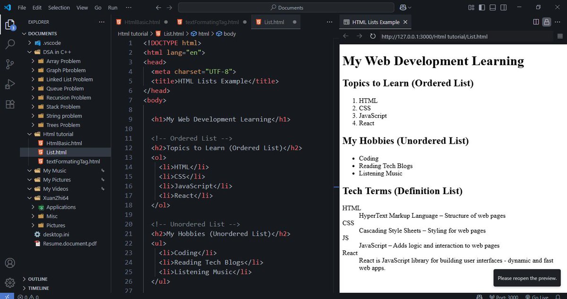
Task: Expand the TIMELINE section
Action: click(x=65, y=288)
